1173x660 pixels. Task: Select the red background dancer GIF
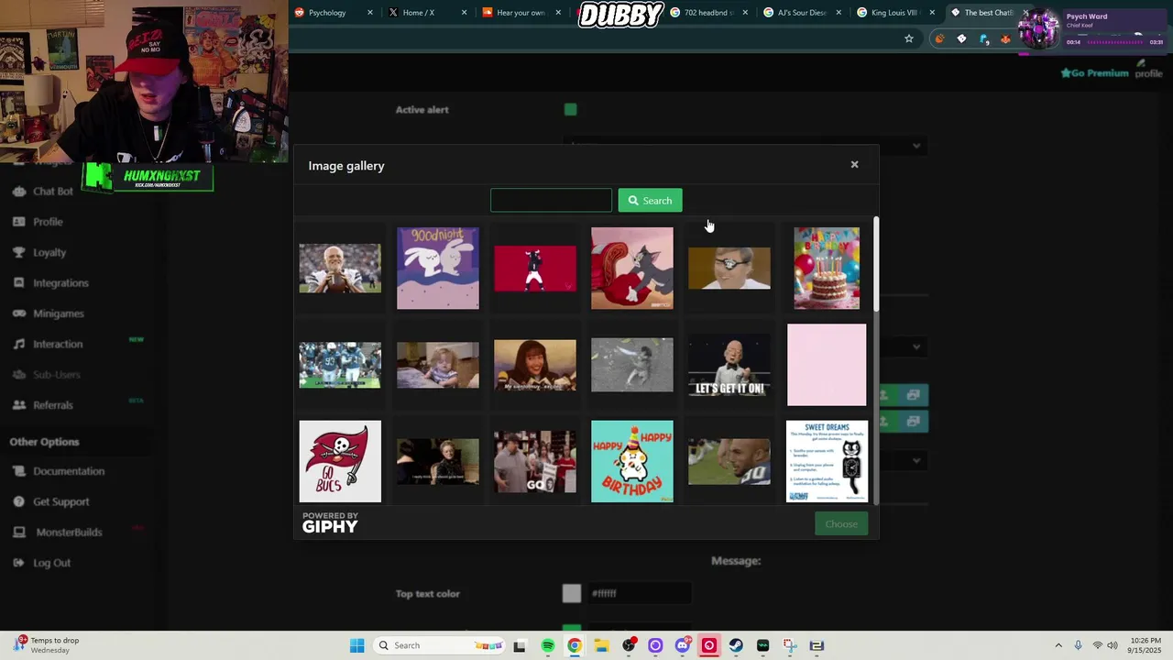click(535, 269)
